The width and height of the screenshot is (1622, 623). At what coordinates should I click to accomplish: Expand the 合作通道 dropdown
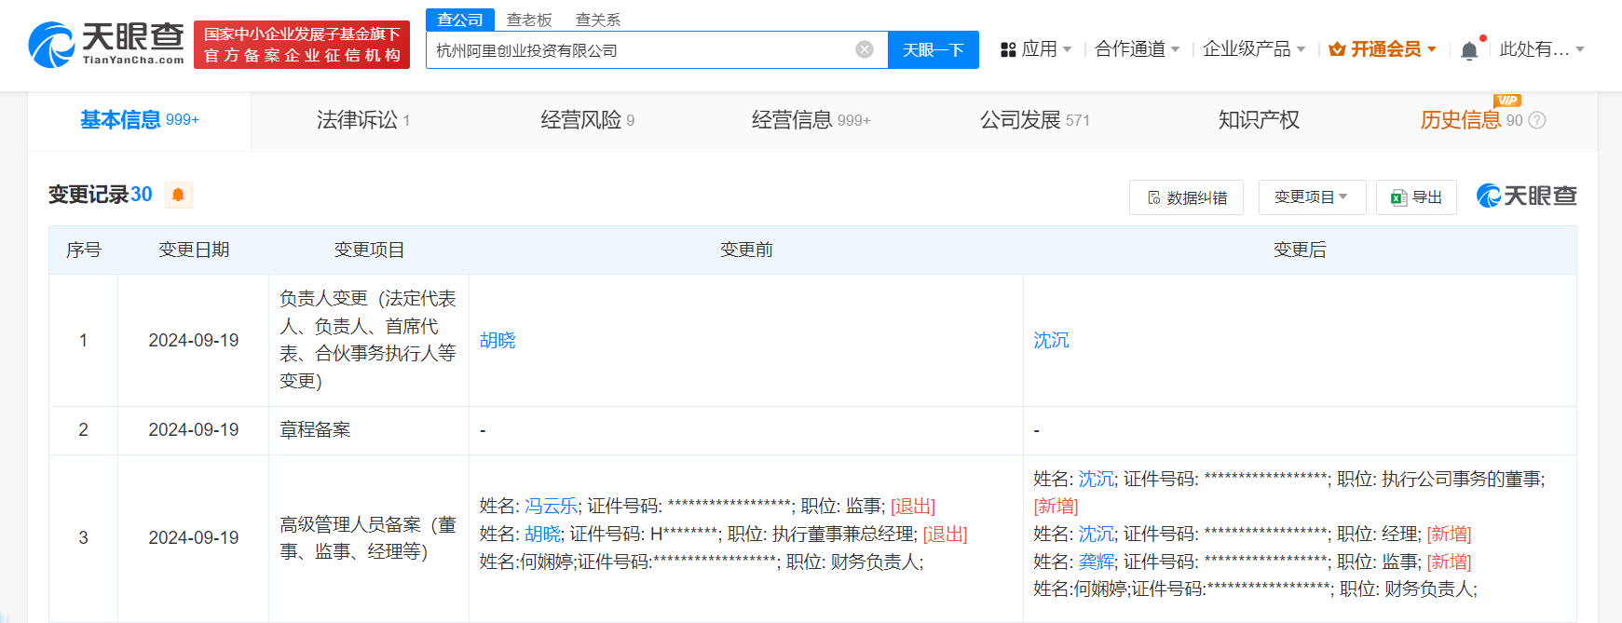(x=1138, y=49)
